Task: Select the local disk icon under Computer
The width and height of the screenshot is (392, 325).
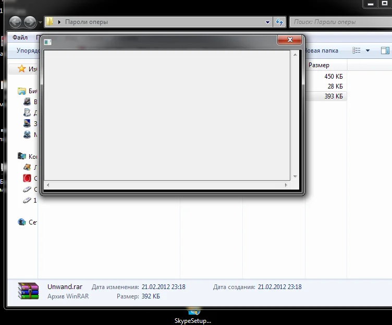Action: (x=27, y=167)
